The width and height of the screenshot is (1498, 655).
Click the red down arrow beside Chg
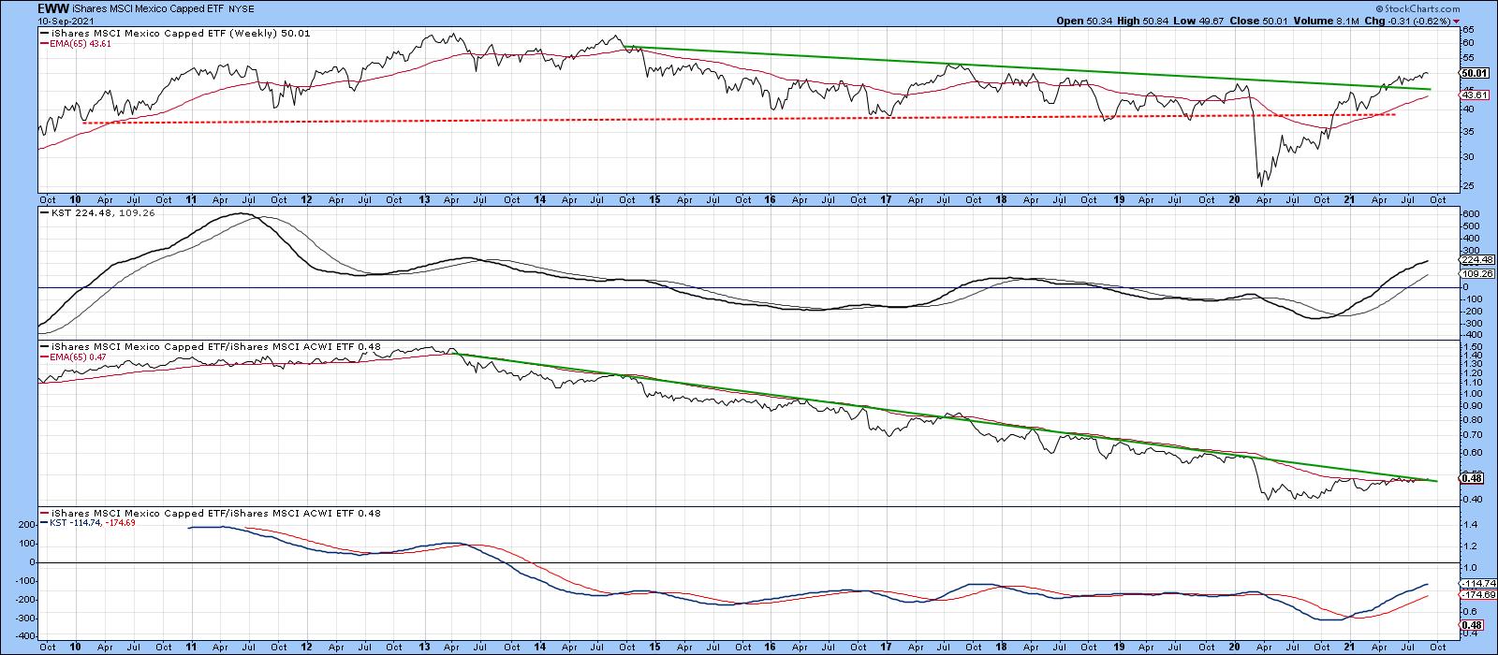pos(1456,21)
